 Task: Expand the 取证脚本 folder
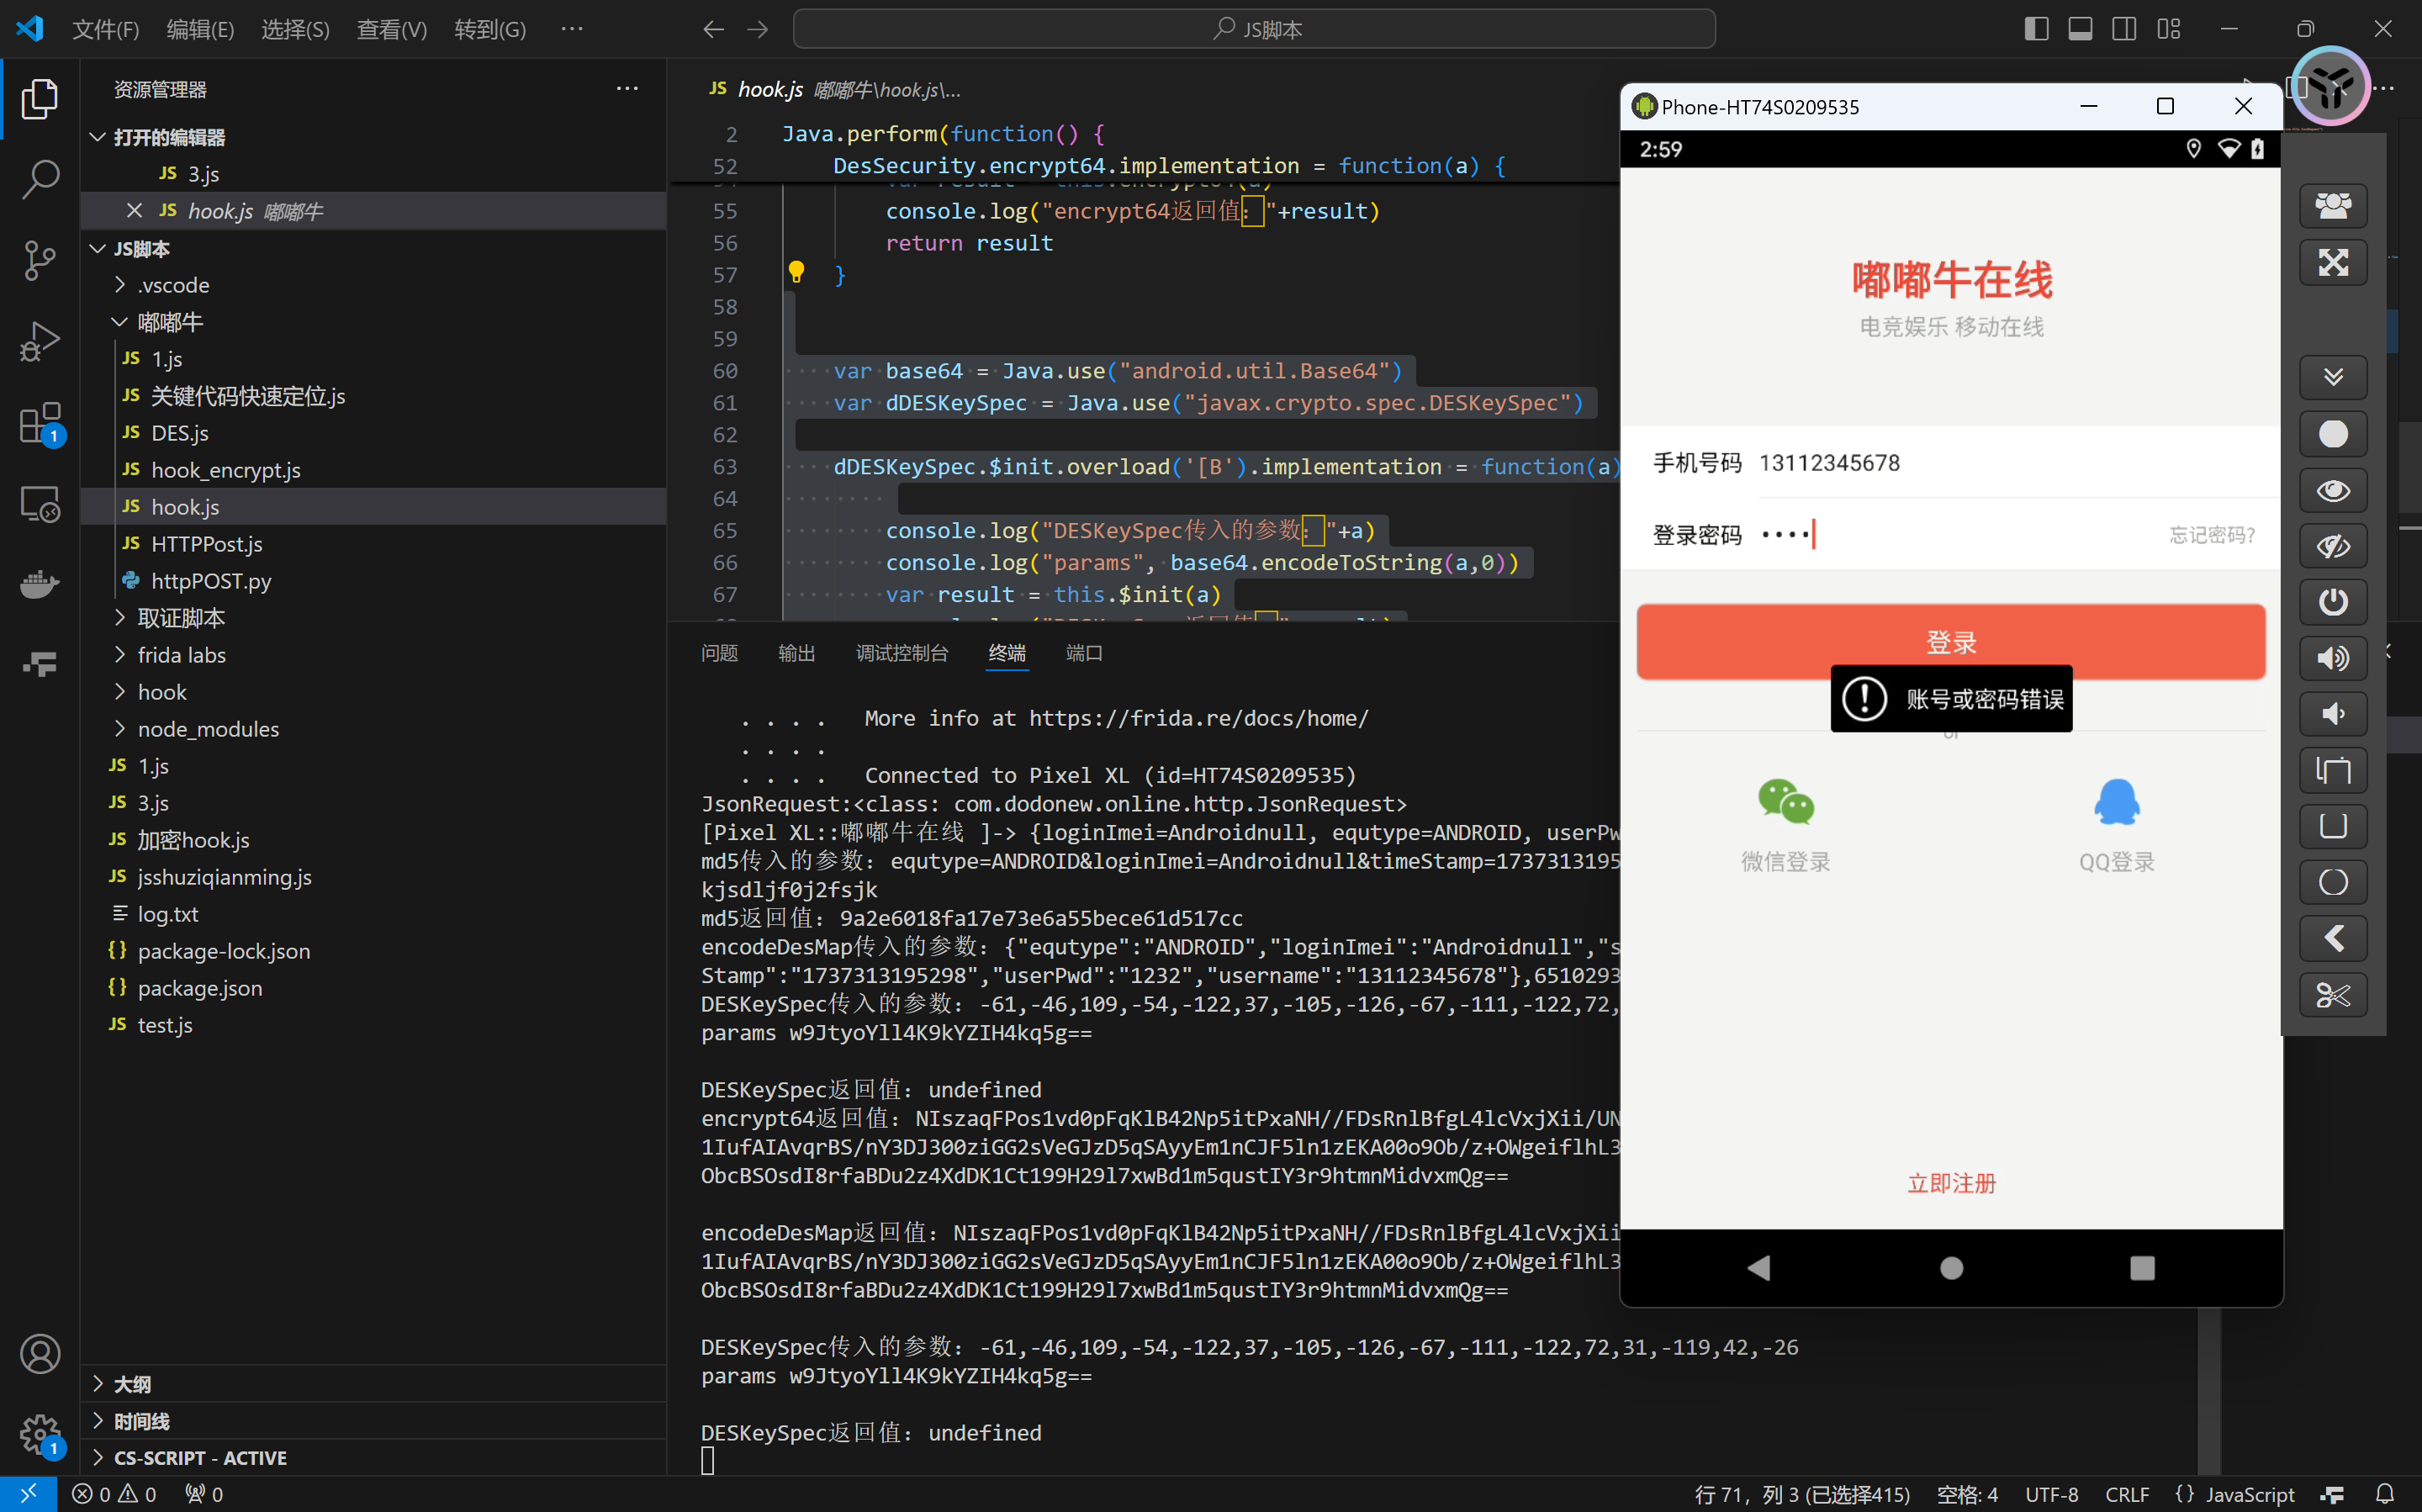tap(181, 618)
